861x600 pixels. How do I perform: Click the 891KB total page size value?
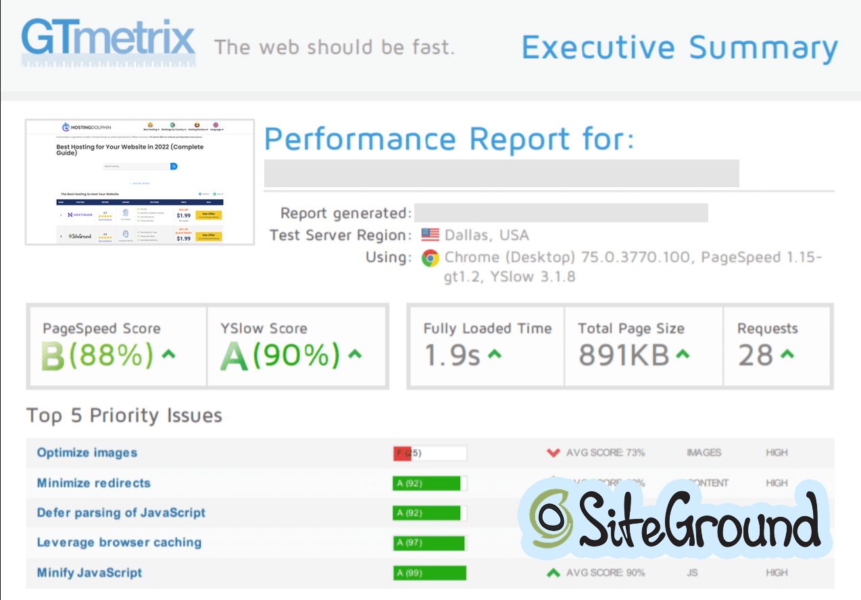tap(624, 355)
